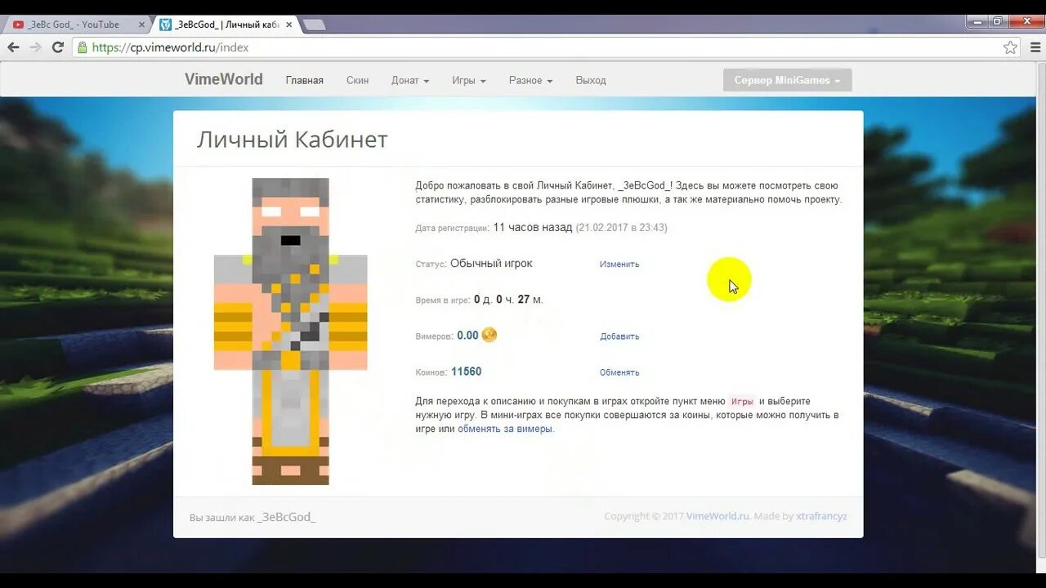Click the Обычный игрок status text

491,264
